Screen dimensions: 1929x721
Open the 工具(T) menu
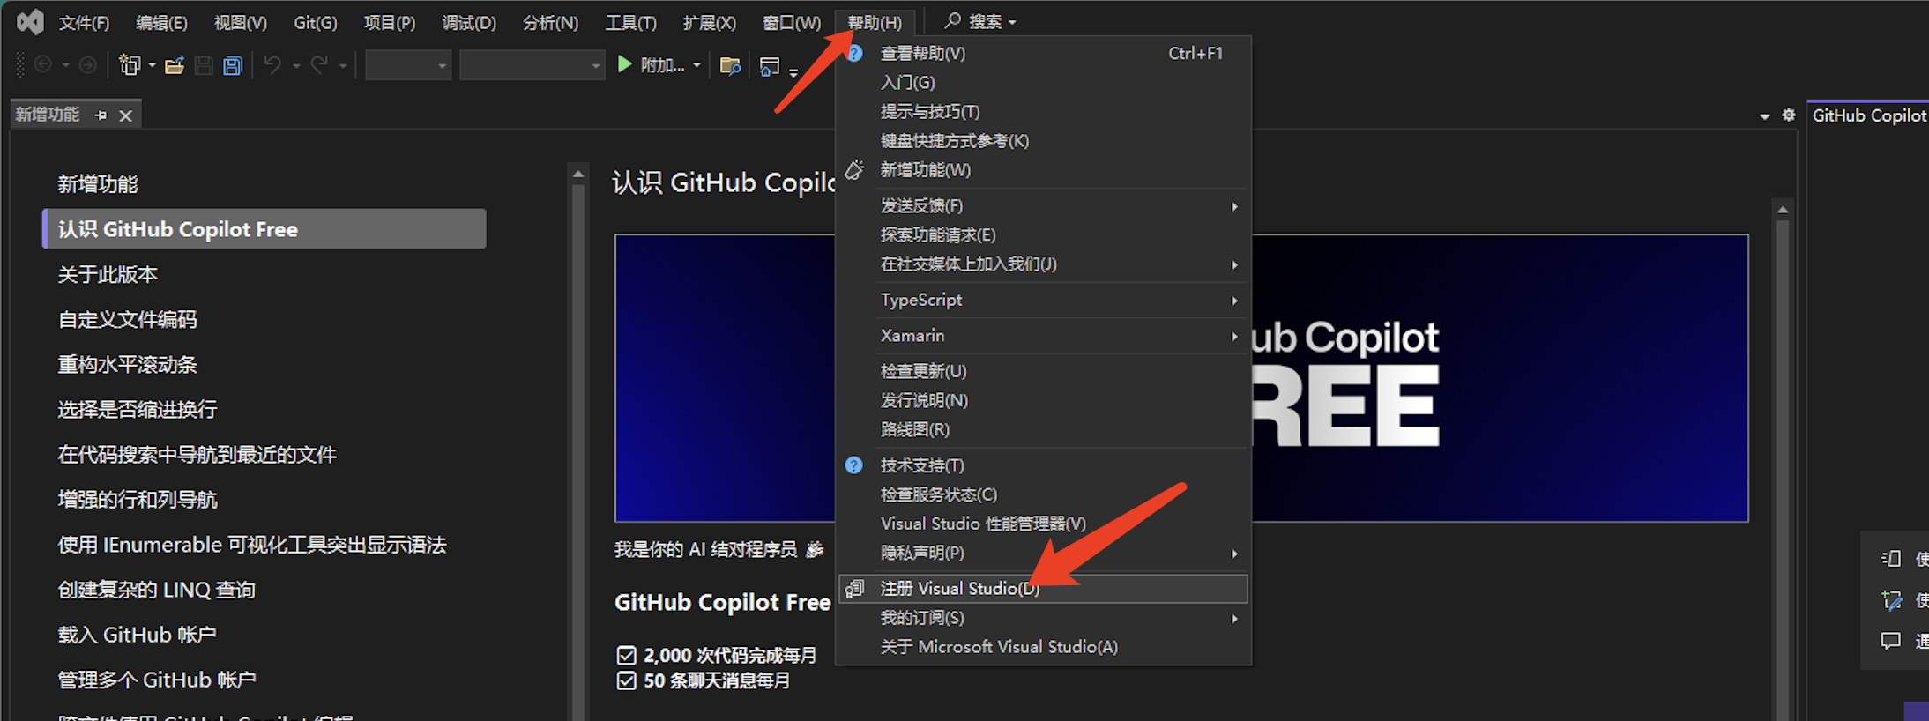(x=630, y=22)
